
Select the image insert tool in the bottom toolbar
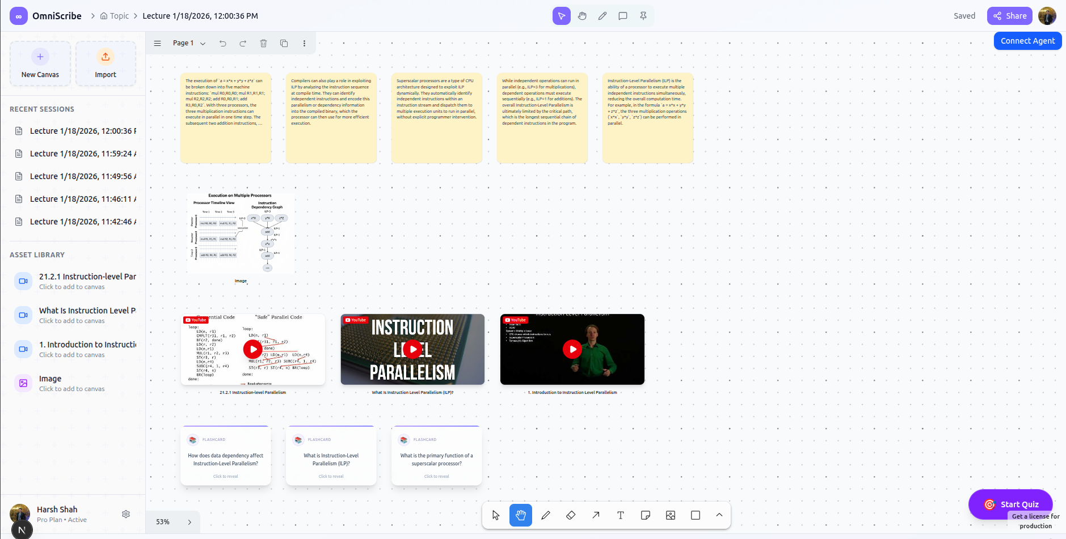click(671, 515)
